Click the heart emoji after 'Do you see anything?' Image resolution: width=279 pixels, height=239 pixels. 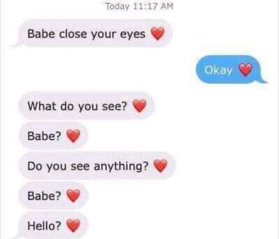160,166
